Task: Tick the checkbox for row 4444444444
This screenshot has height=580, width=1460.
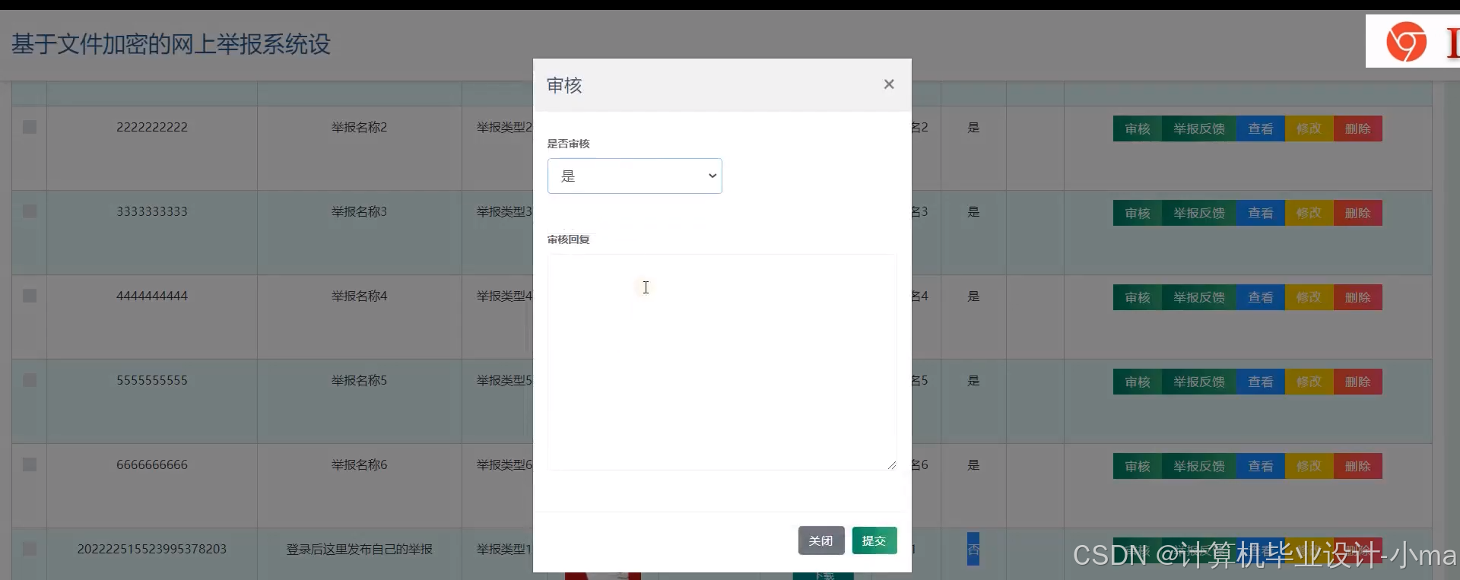Action: tap(30, 296)
